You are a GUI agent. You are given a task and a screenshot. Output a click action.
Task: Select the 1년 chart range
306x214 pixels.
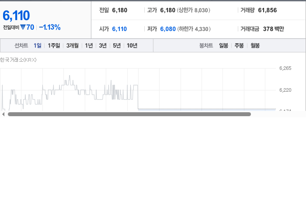pos(89,45)
